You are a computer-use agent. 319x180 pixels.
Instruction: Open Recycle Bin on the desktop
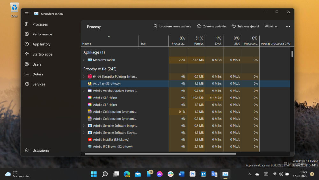[14, 10]
